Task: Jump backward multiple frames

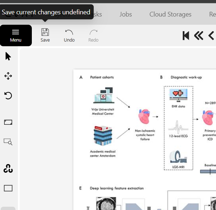Action: click(198, 35)
